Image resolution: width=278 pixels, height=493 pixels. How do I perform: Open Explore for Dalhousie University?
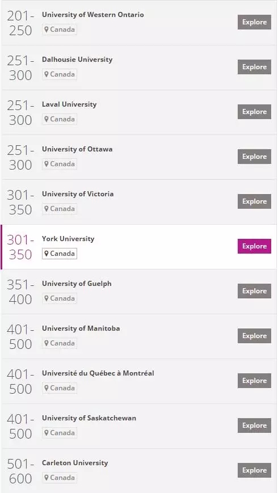[254, 67]
